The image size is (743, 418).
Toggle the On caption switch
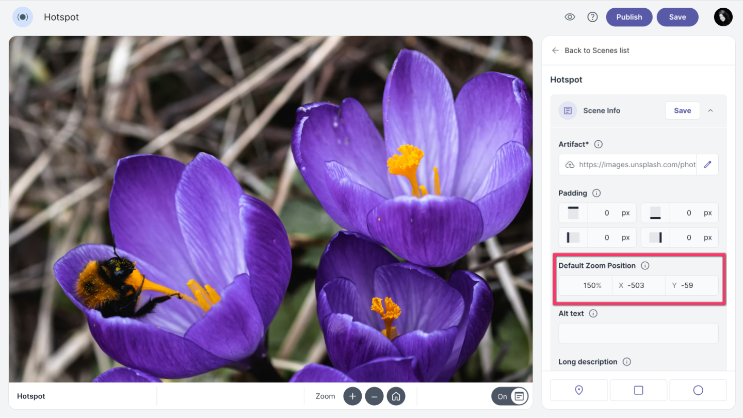pos(509,396)
